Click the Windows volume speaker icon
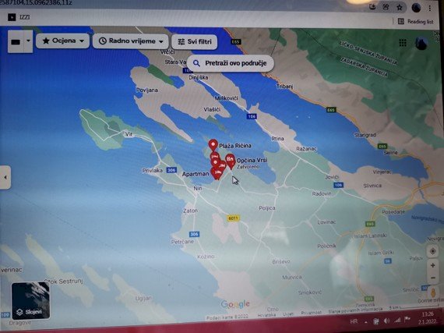Viewport: 444px width, 333px height. (x=386, y=321)
